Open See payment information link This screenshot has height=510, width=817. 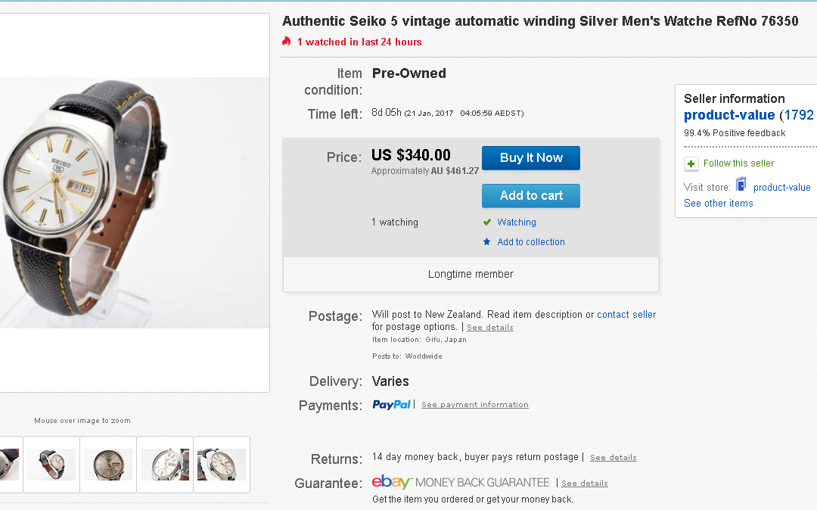pyautogui.click(x=474, y=405)
